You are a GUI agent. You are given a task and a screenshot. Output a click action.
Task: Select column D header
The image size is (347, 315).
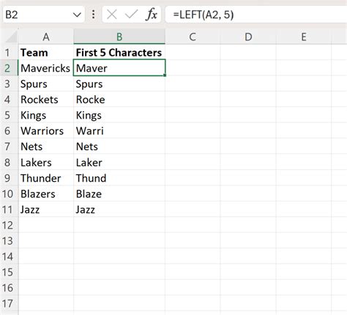(248, 37)
